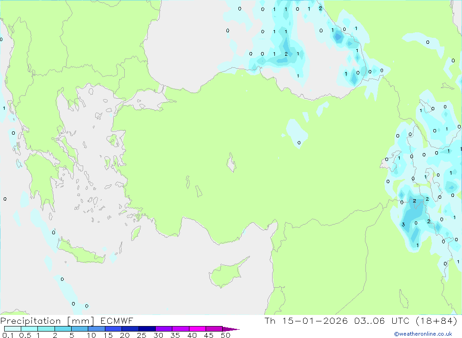Screen dimensions: 462x338
Task: Select the legend swatch between 25 and 30
Action: click(x=147, y=329)
